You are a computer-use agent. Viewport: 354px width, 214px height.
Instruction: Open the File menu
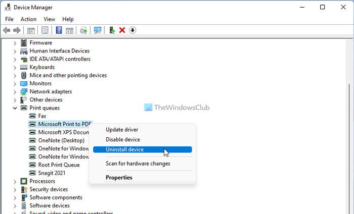(9, 19)
